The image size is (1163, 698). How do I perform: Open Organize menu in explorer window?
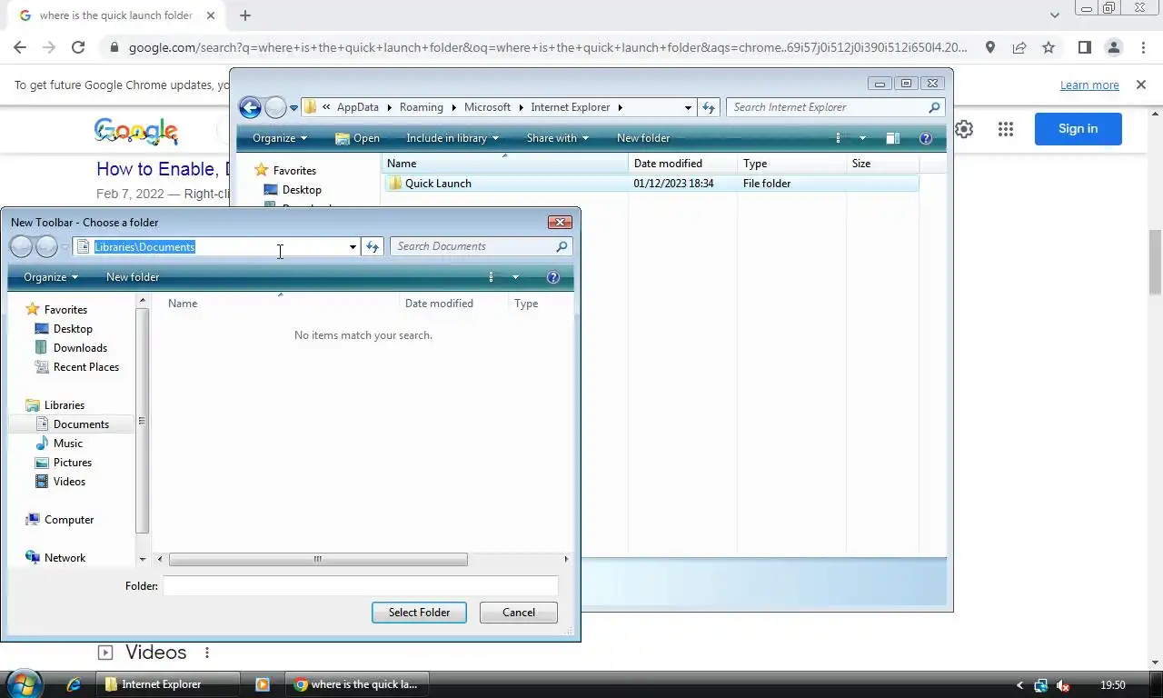coord(280,138)
